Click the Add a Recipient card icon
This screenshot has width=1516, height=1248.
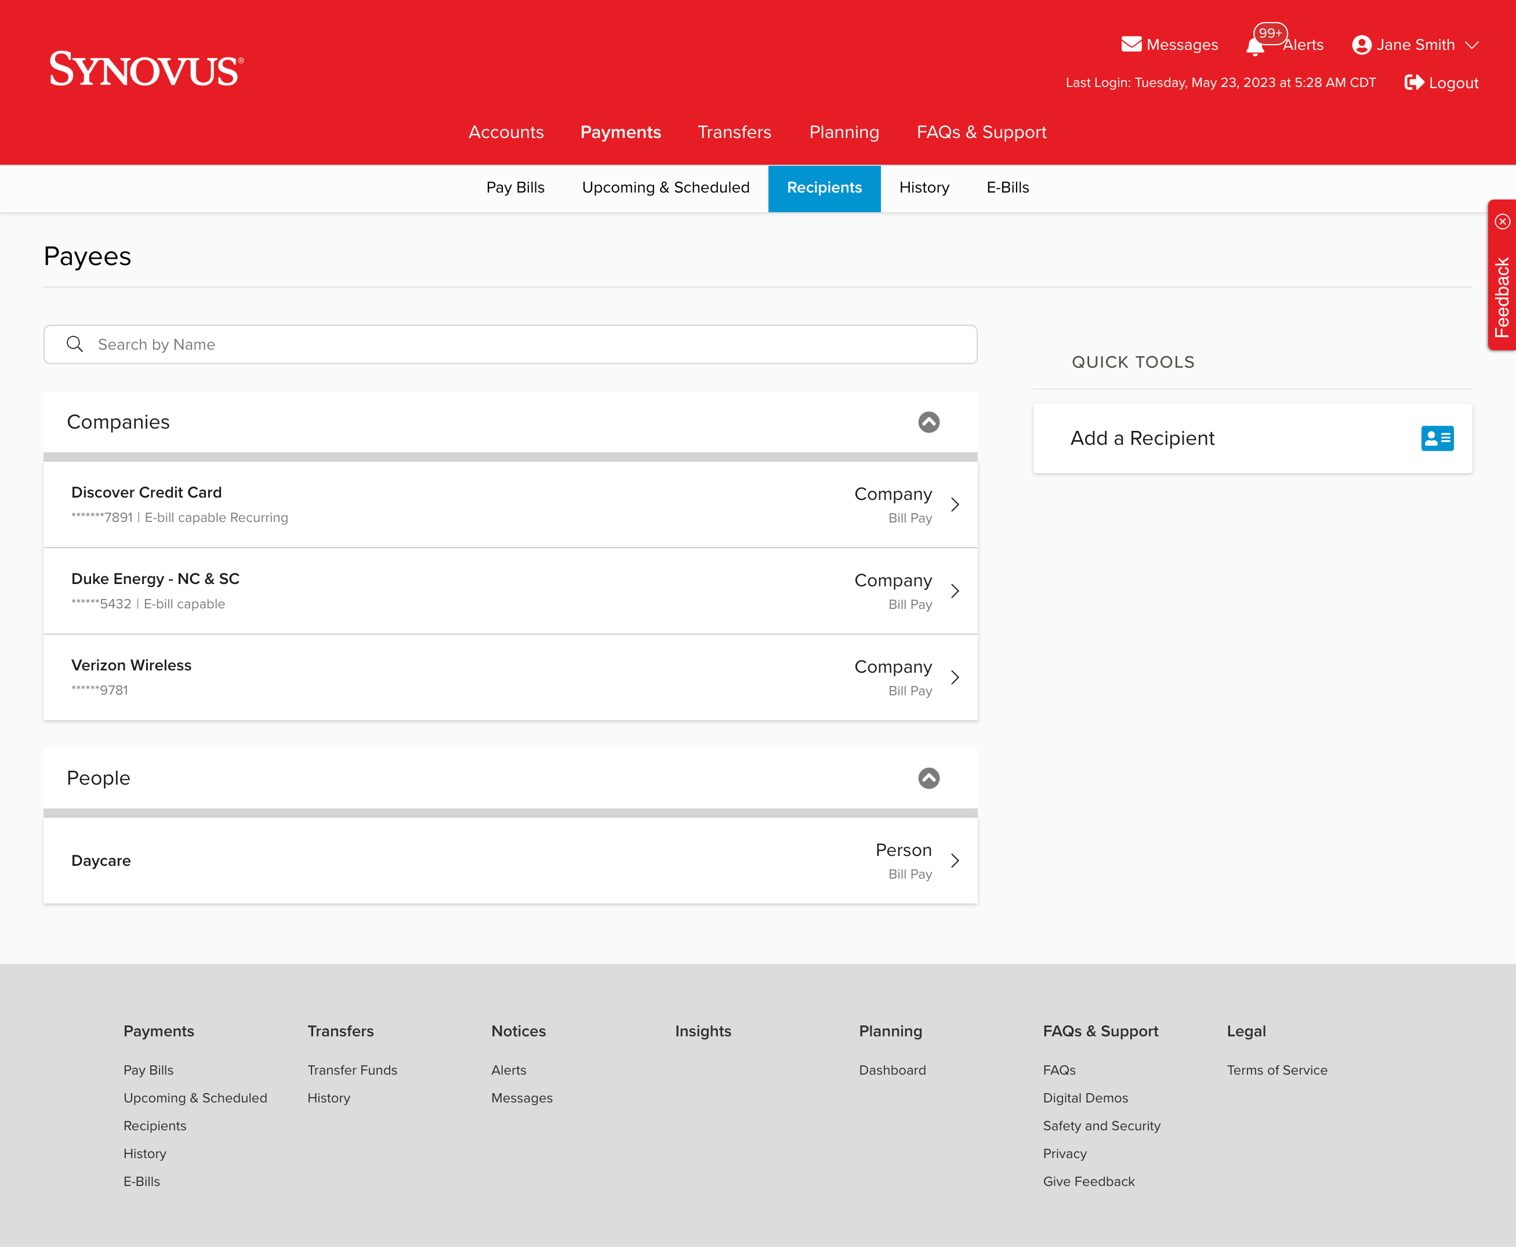pyautogui.click(x=1437, y=438)
